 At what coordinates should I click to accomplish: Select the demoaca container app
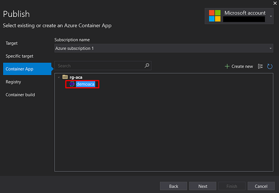point(85,84)
